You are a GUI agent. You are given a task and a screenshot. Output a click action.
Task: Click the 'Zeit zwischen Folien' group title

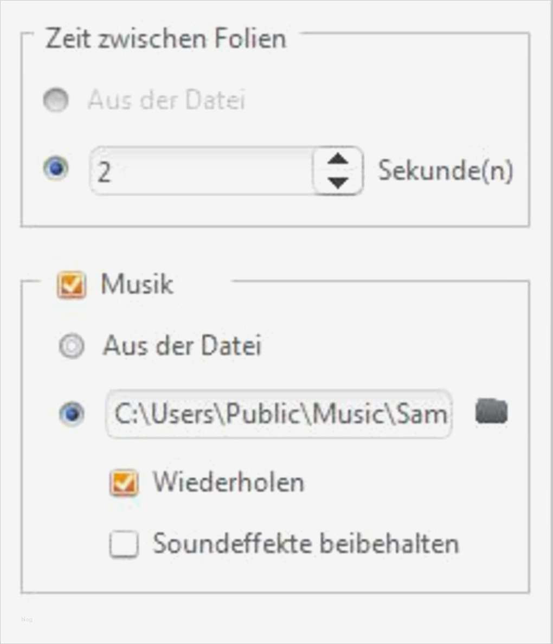click(x=165, y=39)
